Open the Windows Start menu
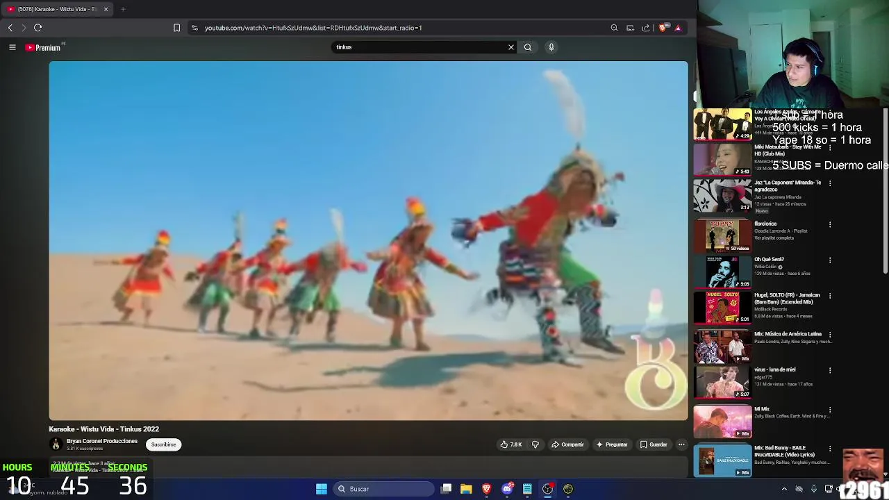This screenshot has height=500, width=889. tap(322, 489)
